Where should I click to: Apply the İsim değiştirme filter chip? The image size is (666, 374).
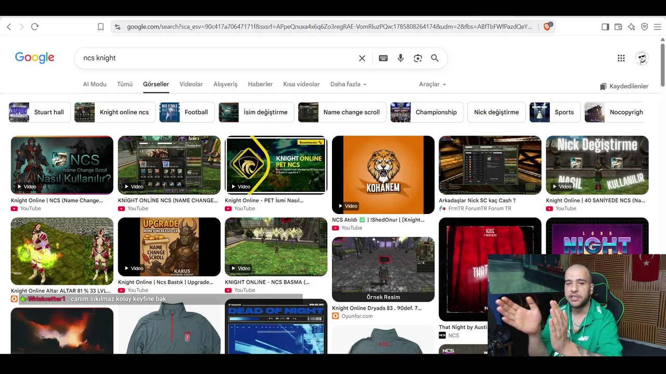pyautogui.click(x=256, y=112)
